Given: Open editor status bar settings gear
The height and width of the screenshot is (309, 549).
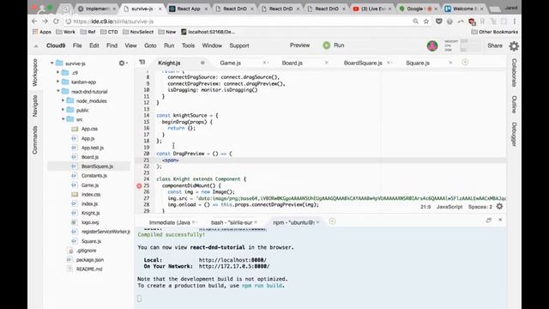Looking at the screenshot, I should tap(499, 206).
